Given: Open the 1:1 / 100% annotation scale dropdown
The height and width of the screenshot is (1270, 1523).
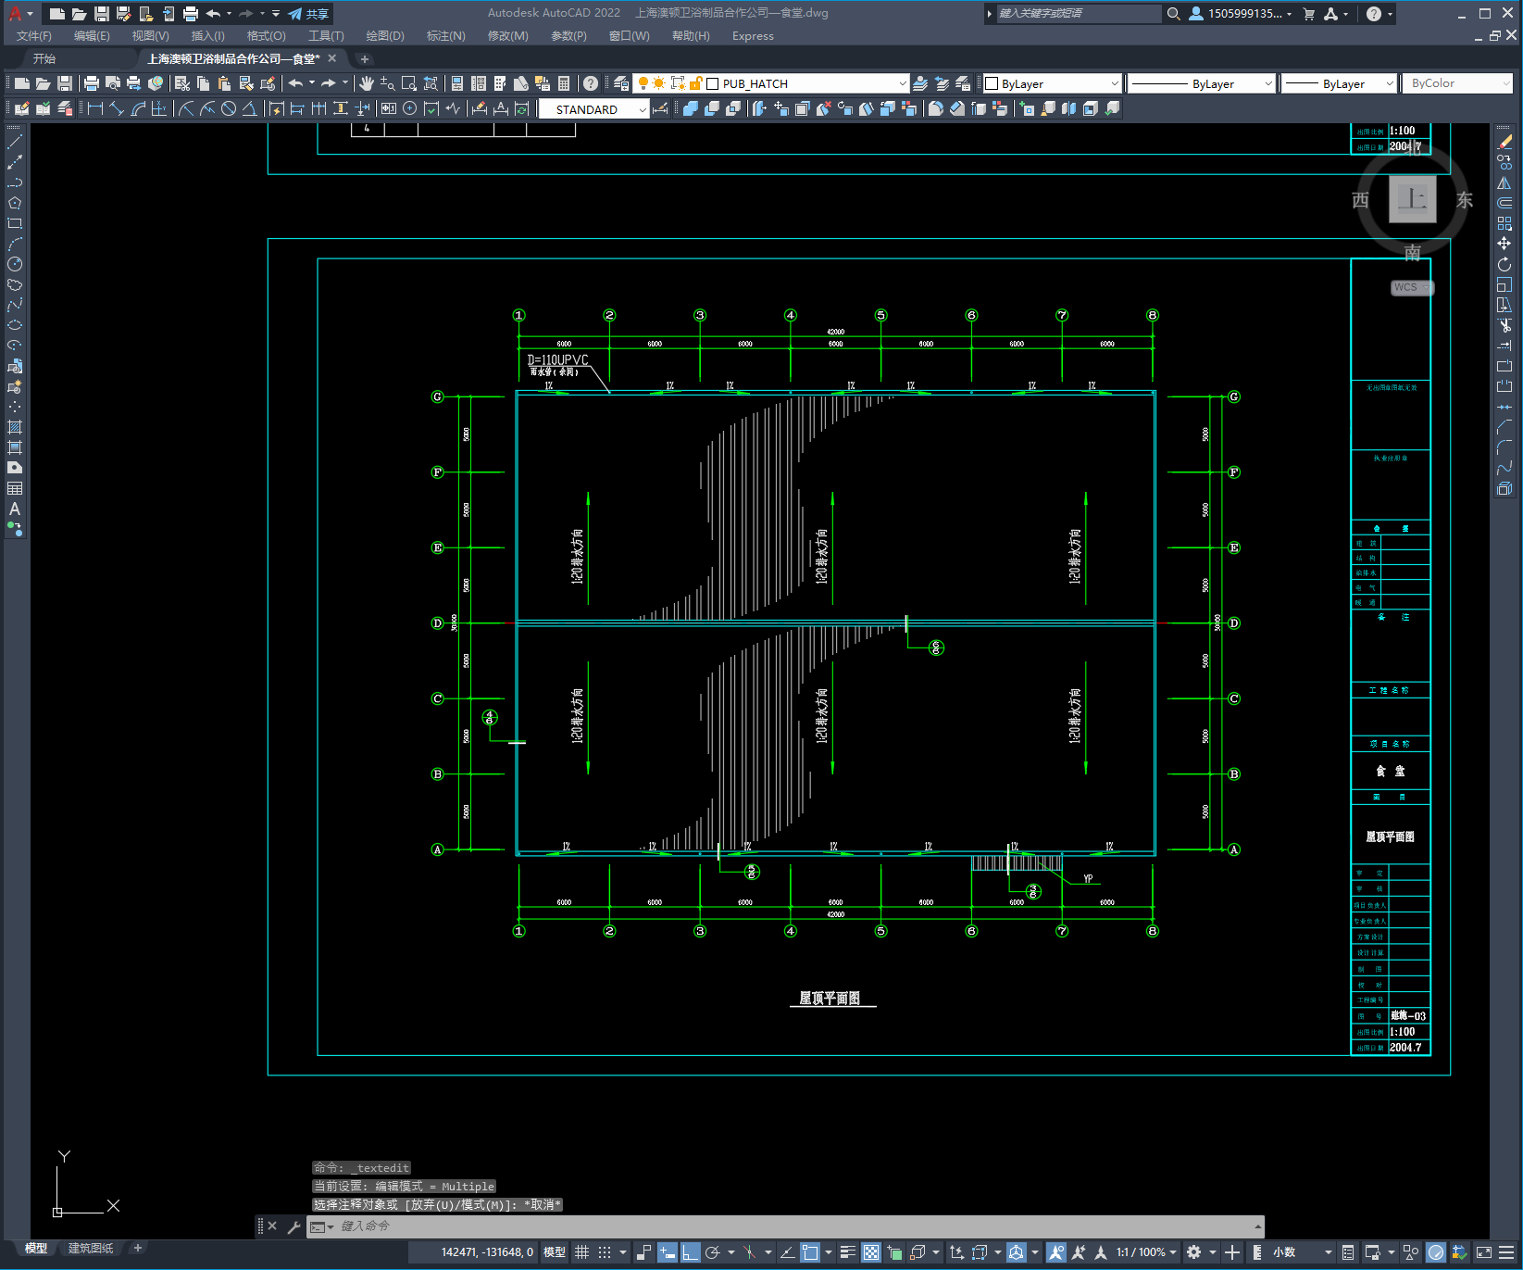Looking at the screenshot, I should point(1146,1252).
